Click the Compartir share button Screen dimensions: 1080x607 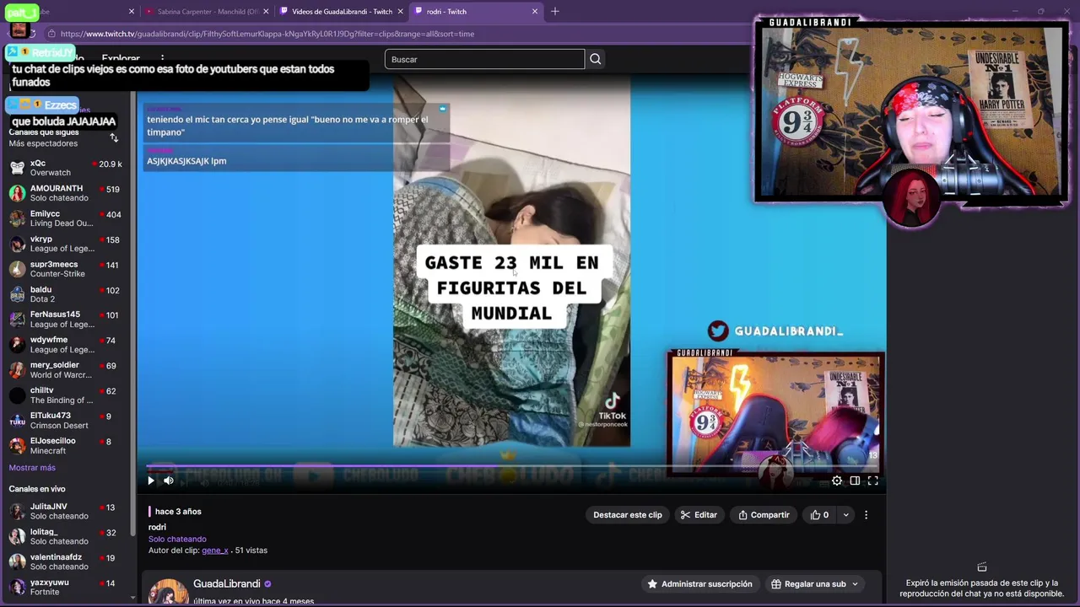pos(764,515)
